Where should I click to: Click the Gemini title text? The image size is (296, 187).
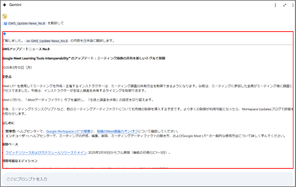[x=15, y=5]
